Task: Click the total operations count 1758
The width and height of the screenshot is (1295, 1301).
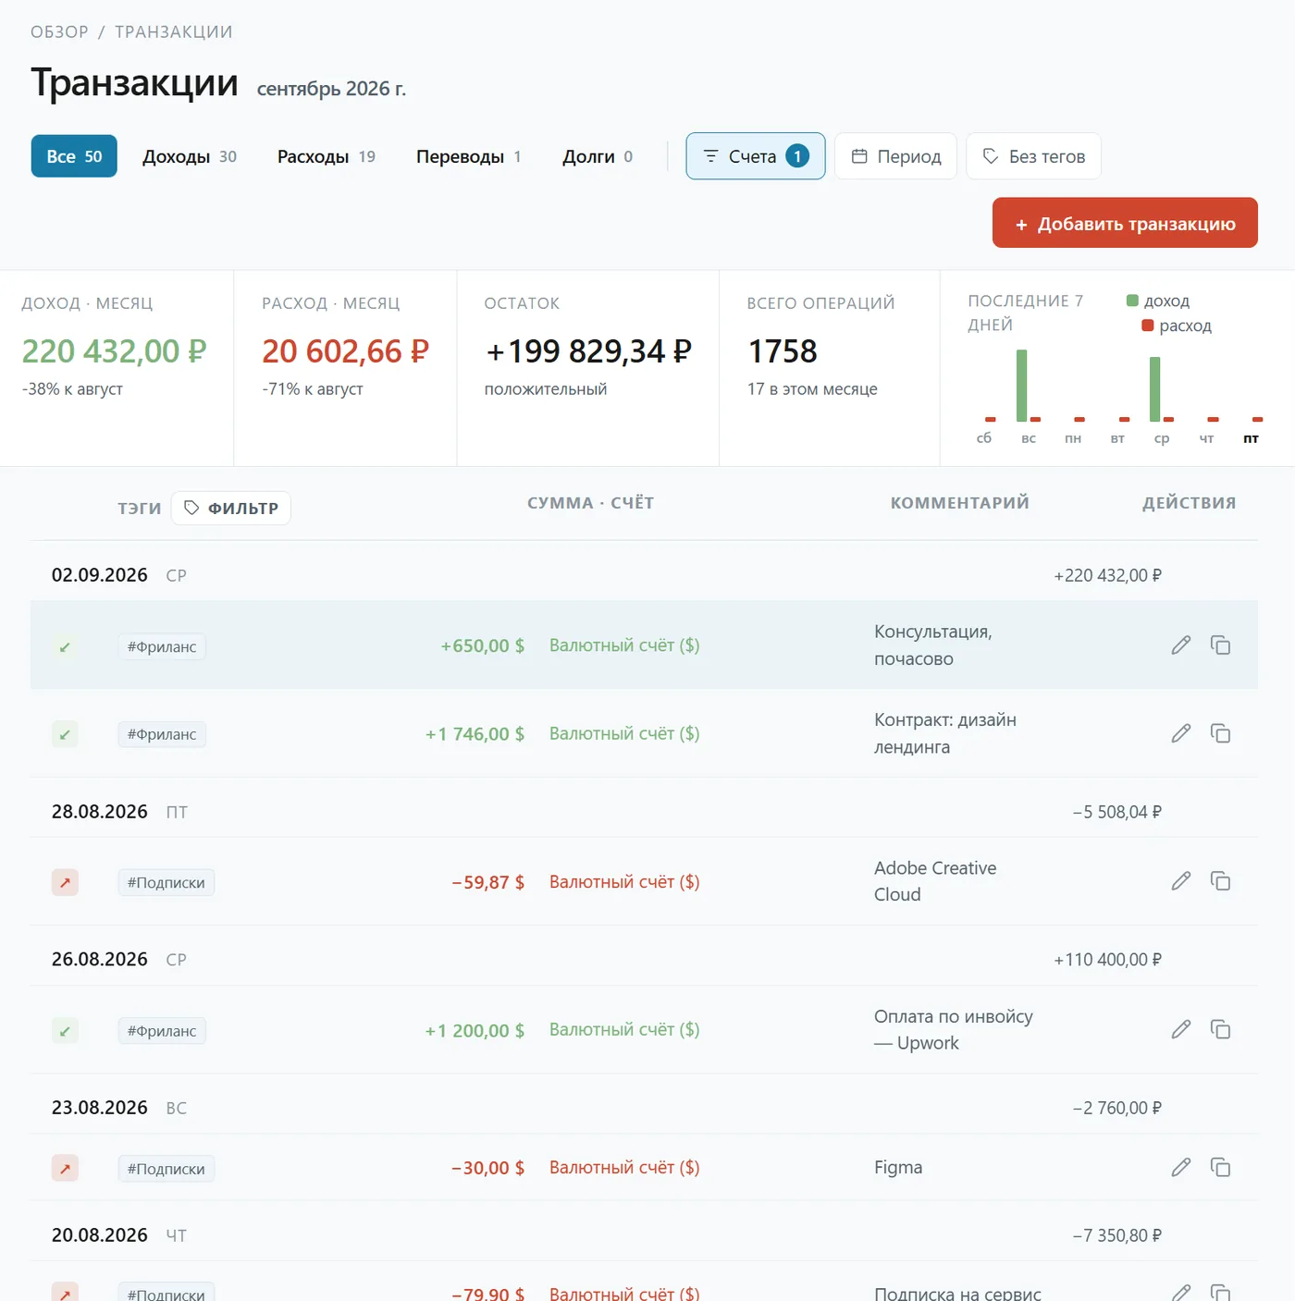Action: (783, 351)
